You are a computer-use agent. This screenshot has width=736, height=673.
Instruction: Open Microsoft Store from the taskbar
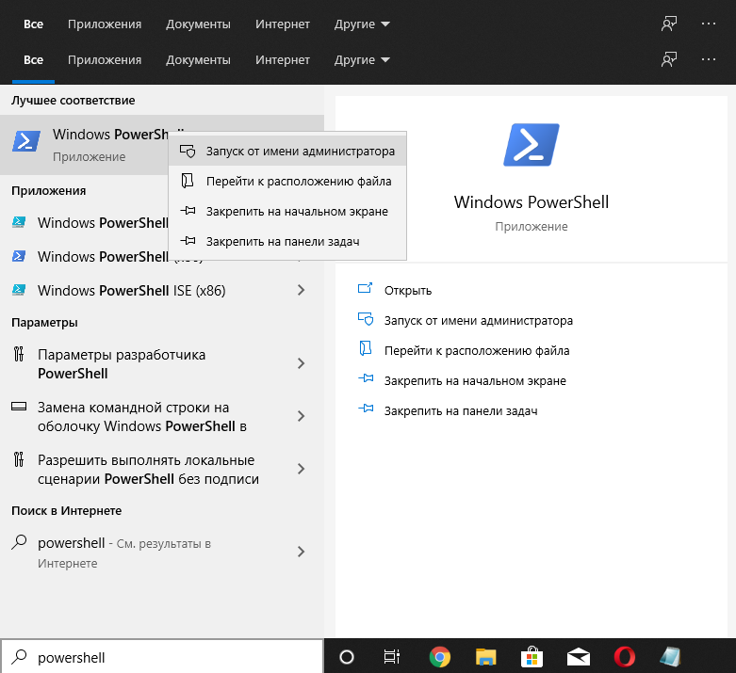pyautogui.click(x=532, y=657)
